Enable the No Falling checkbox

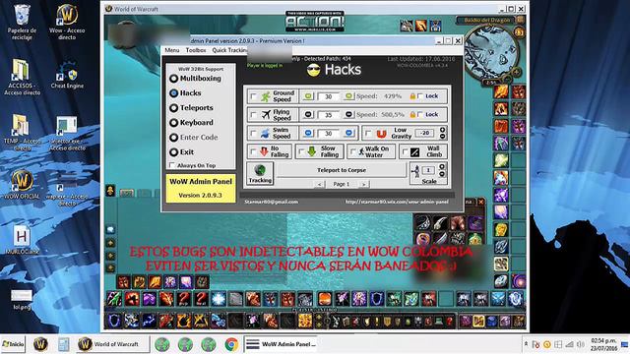click(x=253, y=151)
